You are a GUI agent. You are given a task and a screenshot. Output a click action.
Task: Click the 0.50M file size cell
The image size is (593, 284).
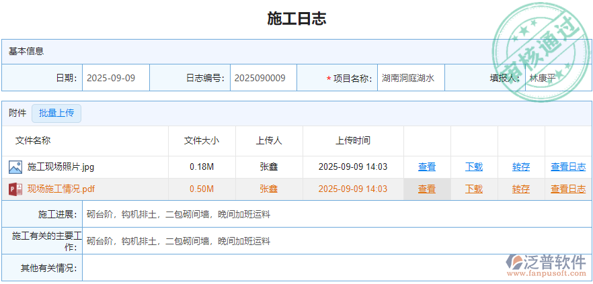tap(202, 189)
